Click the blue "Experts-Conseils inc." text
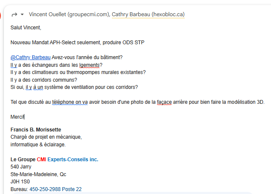Viewport: 271px width, 194px height. pos(73,160)
